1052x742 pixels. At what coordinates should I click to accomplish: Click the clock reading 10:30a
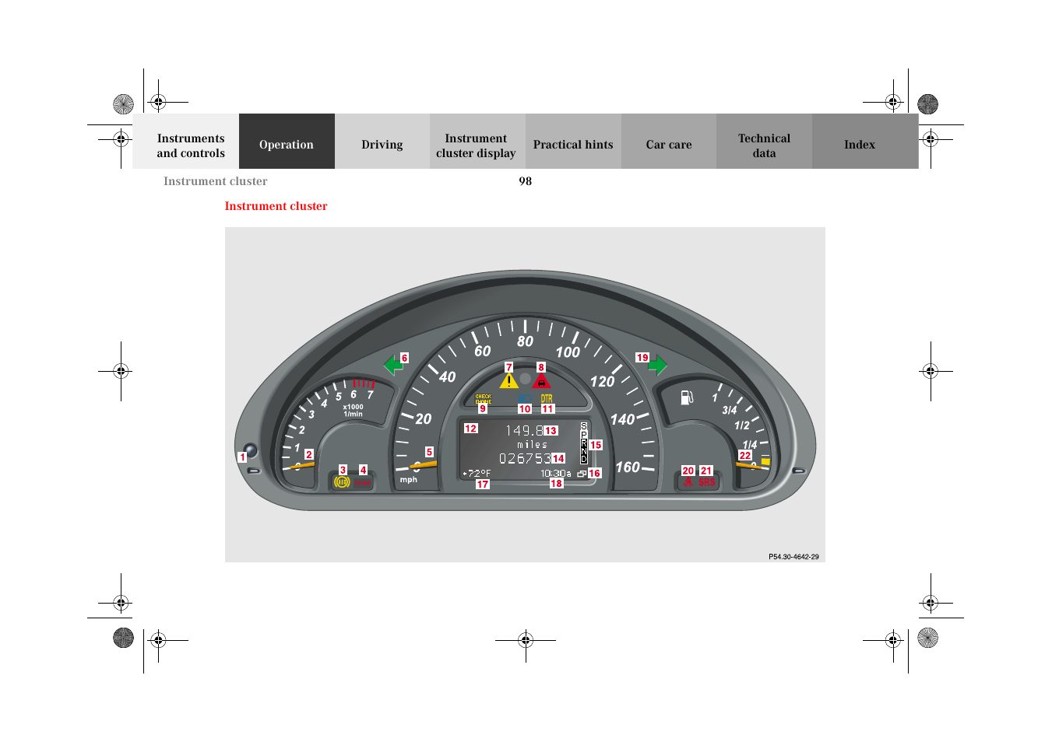[x=556, y=473]
